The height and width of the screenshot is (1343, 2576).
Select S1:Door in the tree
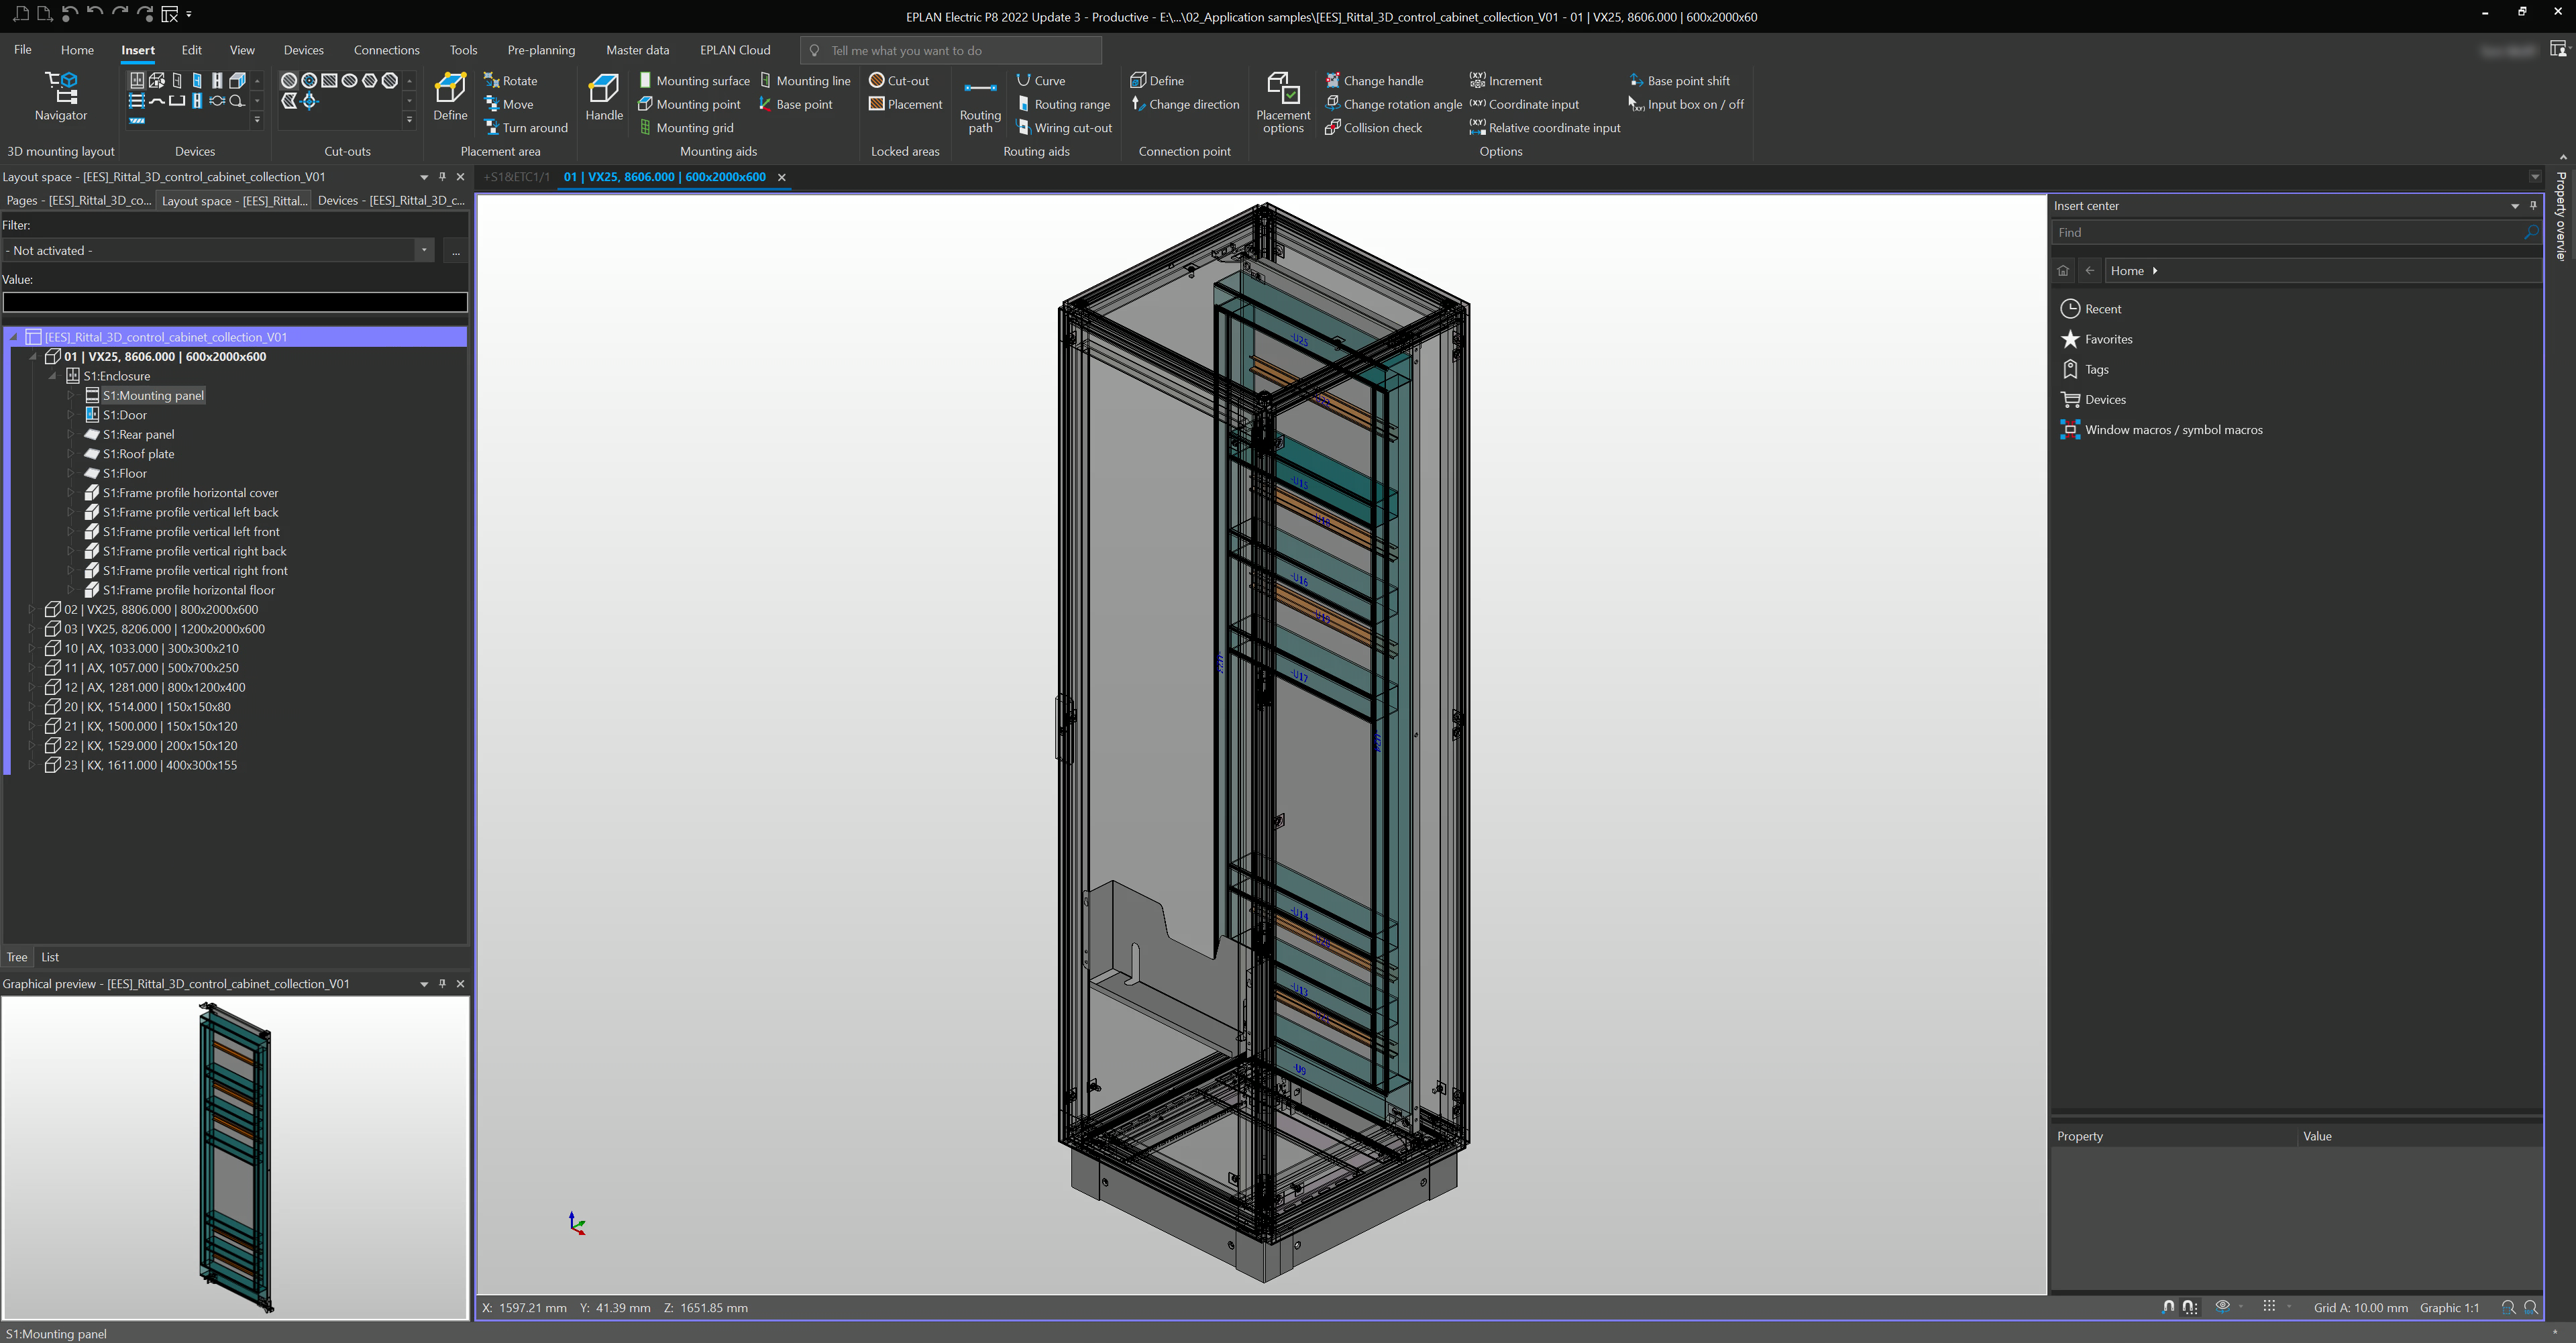(125, 415)
